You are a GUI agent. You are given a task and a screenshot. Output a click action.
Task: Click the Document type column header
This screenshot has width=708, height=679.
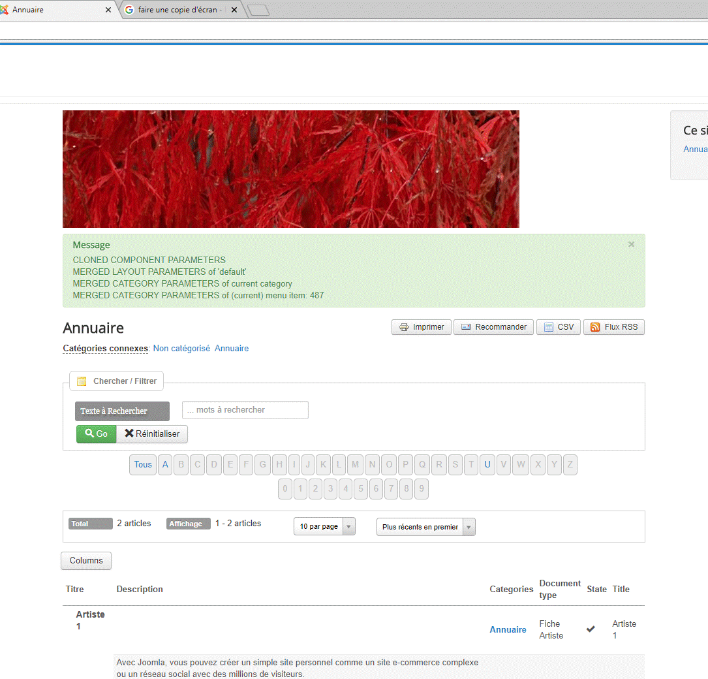tap(560, 589)
